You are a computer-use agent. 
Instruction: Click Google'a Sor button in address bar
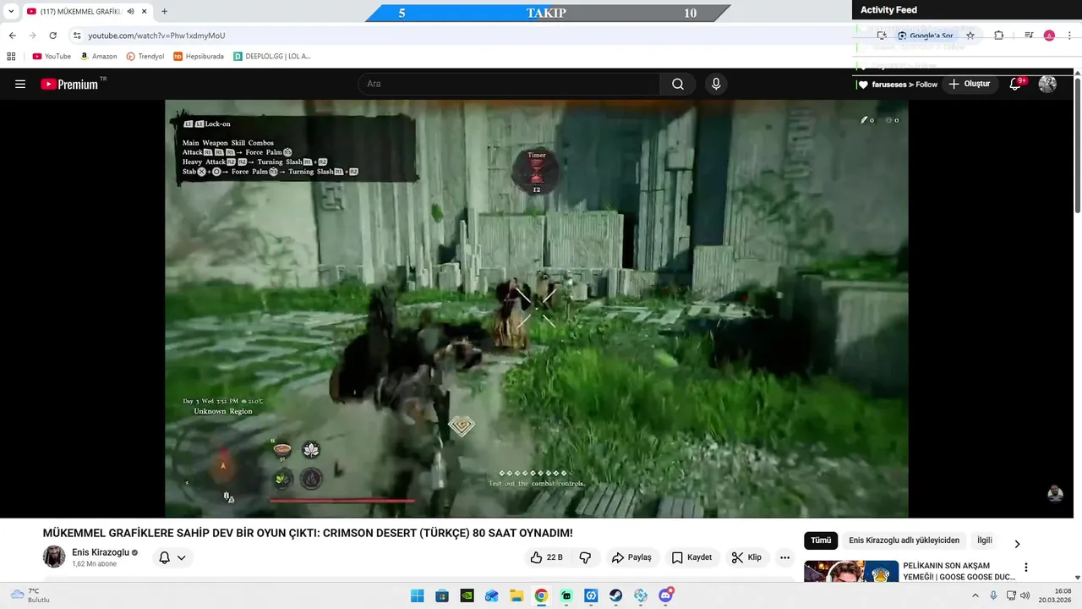[925, 36]
